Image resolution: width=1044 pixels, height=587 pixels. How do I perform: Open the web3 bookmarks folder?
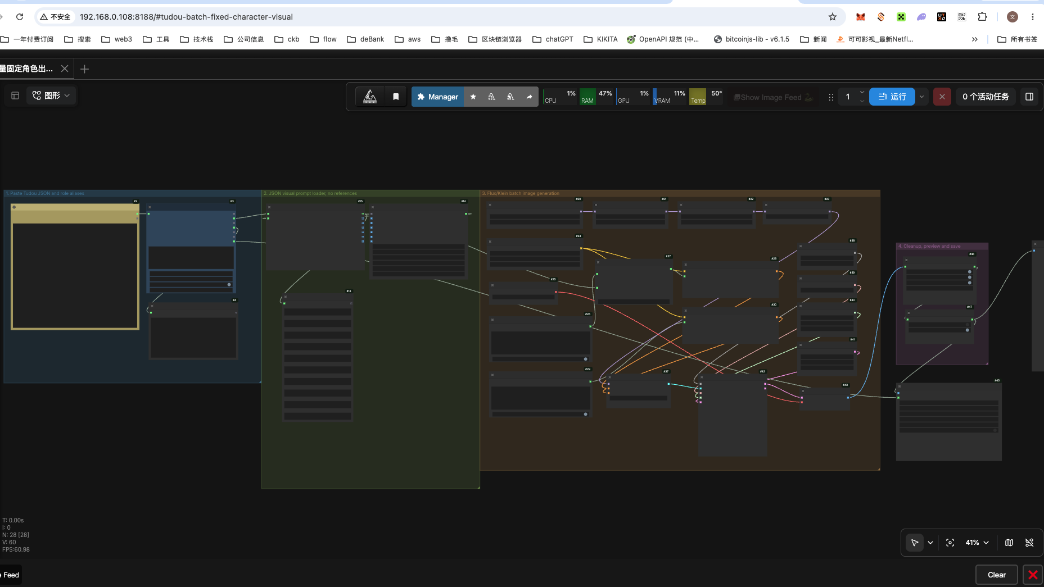tap(116, 39)
